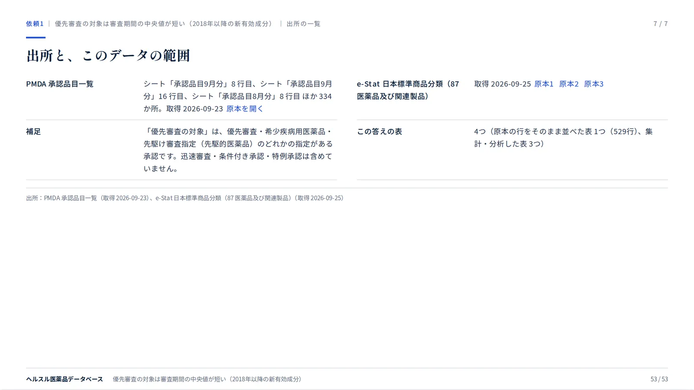Open the 原本2 source link
Viewport: 694px width, 390px height.
(x=569, y=84)
